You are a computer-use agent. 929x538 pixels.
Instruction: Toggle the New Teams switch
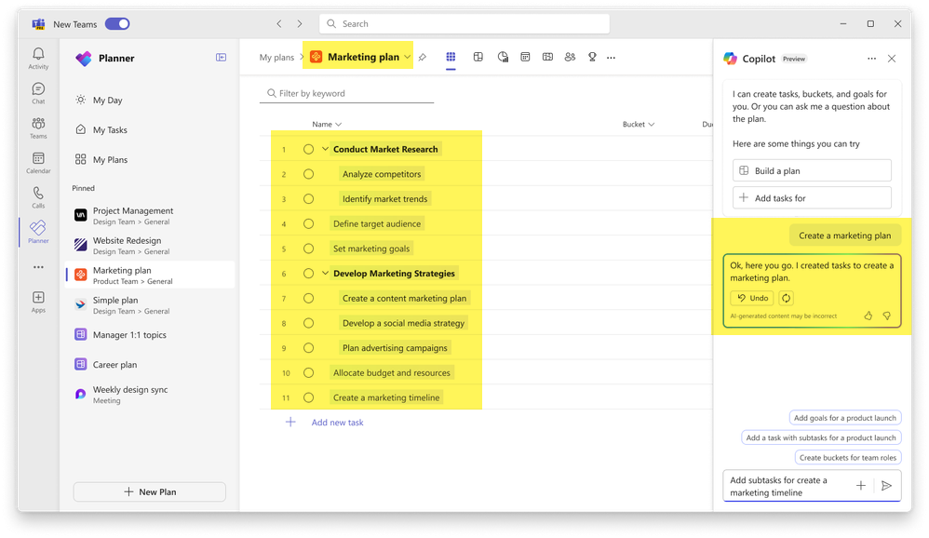117,24
